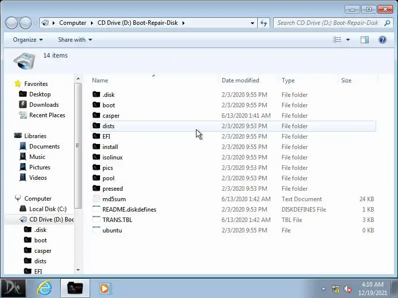Open Pictures library
Screen dimensions: 398x298
coord(40,167)
